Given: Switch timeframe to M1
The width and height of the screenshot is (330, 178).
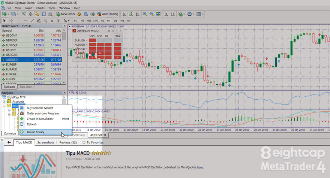Looking at the screenshot, I should [76, 21].
